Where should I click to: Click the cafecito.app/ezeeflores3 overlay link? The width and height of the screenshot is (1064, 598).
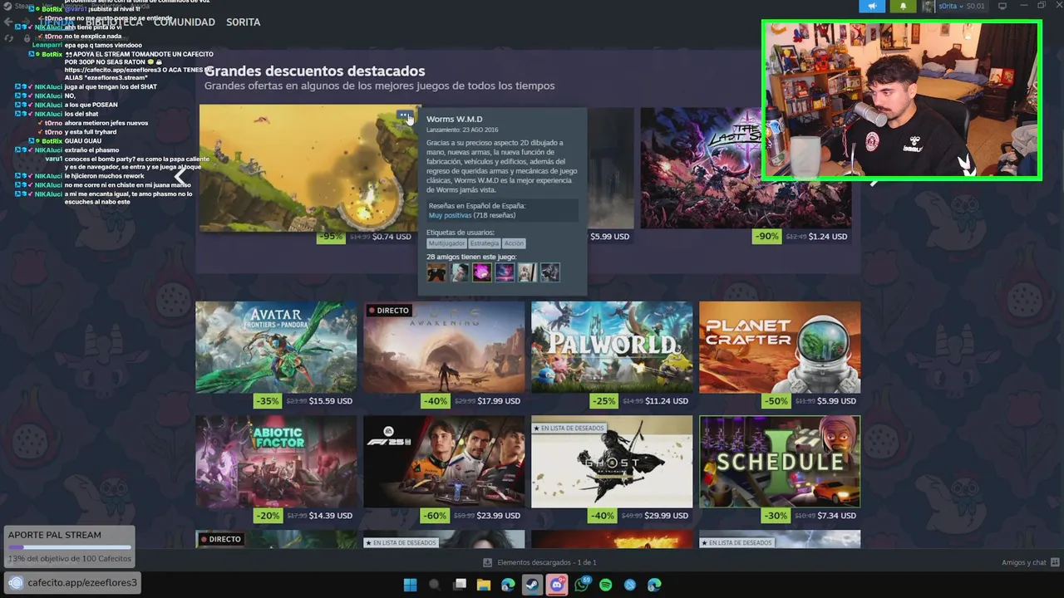pyautogui.click(x=72, y=582)
